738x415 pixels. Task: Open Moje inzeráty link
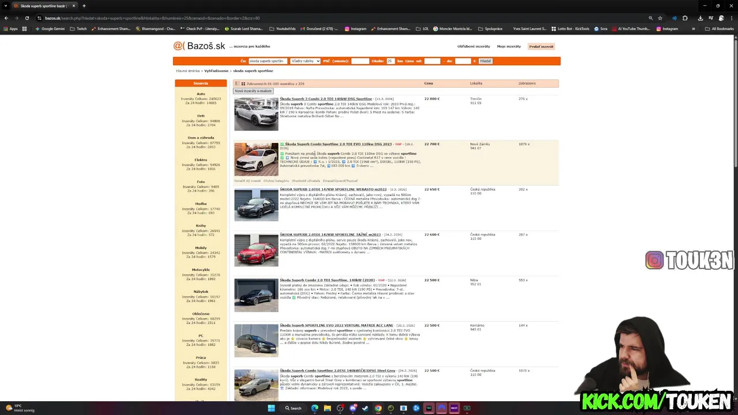(509, 46)
